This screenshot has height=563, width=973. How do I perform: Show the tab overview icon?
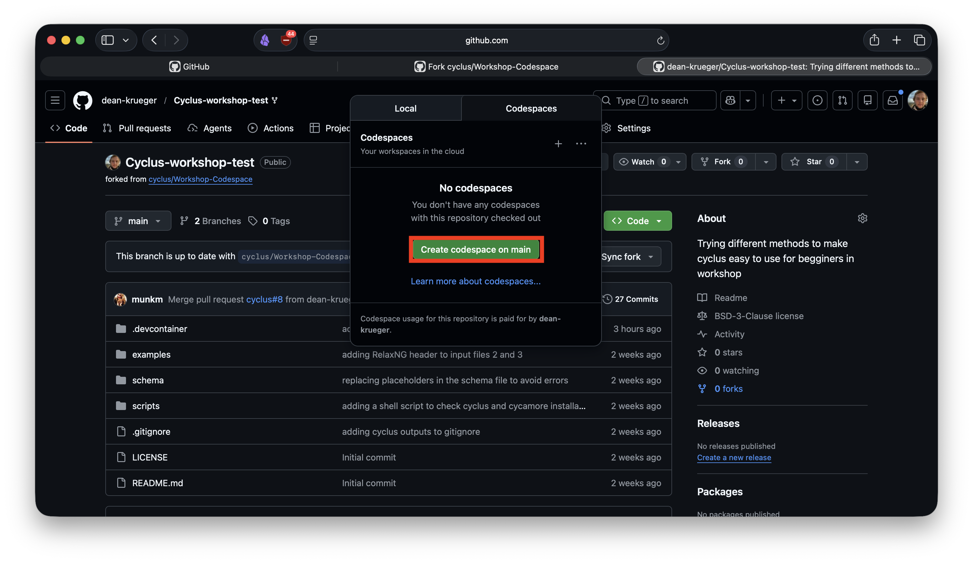(x=919, y=40)
